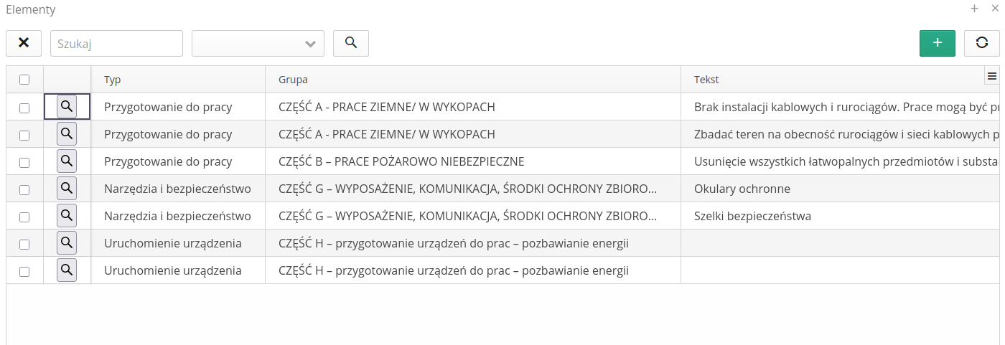
Task: Sort by the Typ column header
Action: tap(113, 80)
